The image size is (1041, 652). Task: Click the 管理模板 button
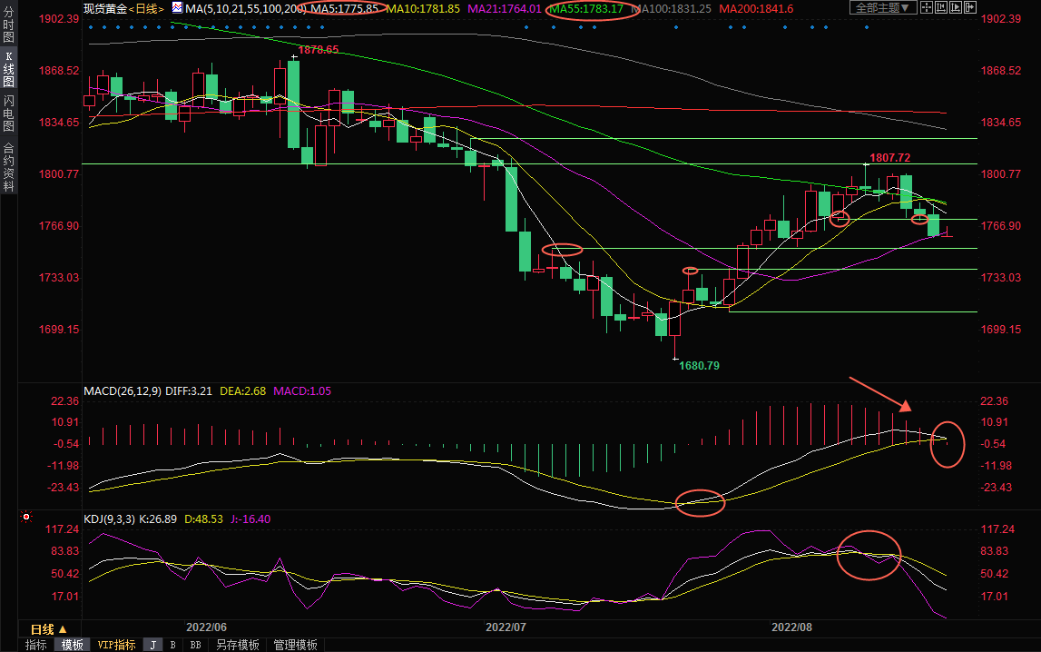point(295,645)
